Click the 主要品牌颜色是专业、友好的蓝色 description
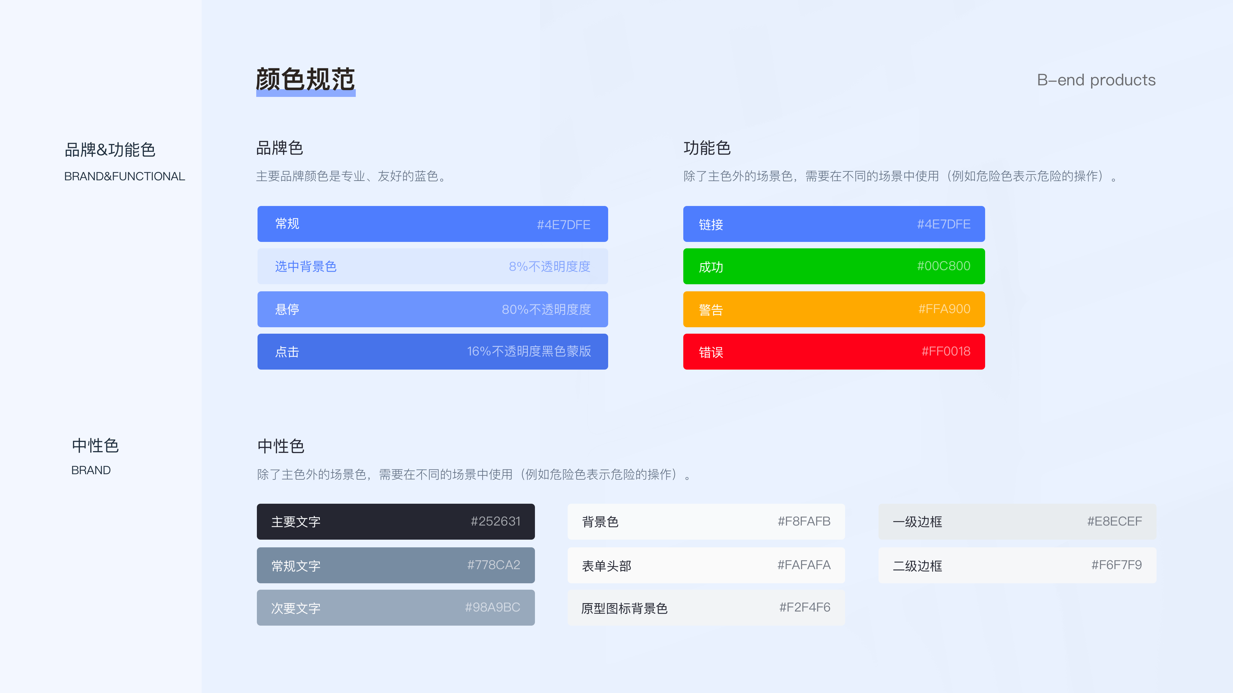 pos(351,176)
